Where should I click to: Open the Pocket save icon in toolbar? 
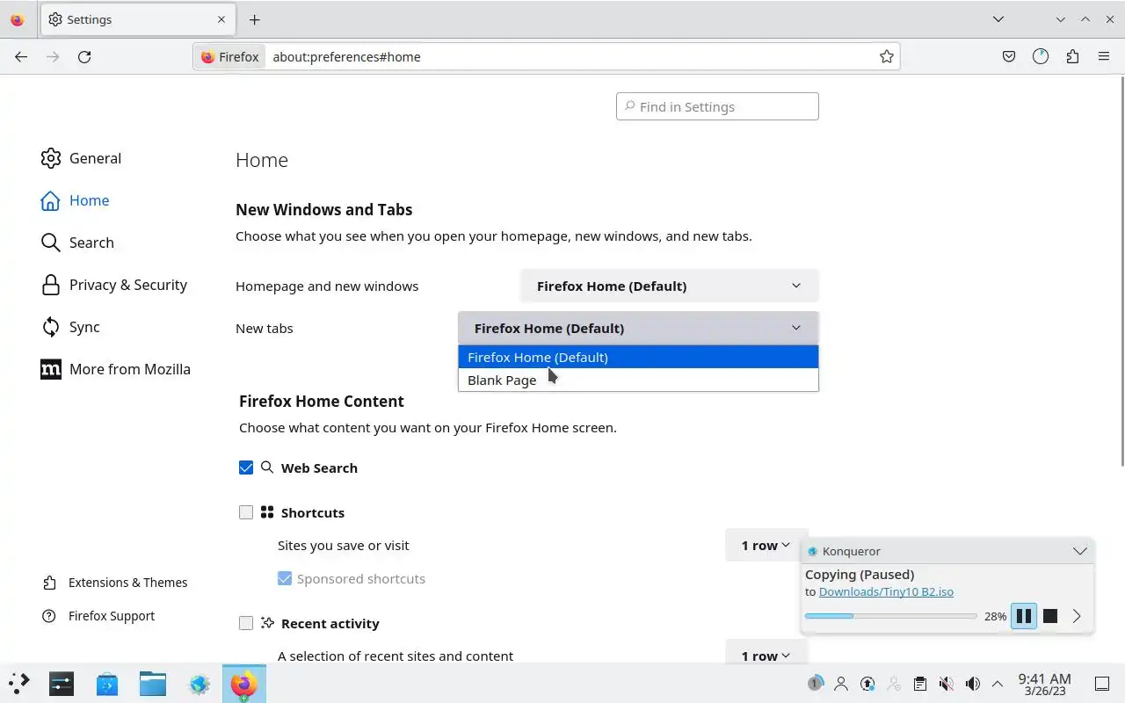(x=1009, y=56)
